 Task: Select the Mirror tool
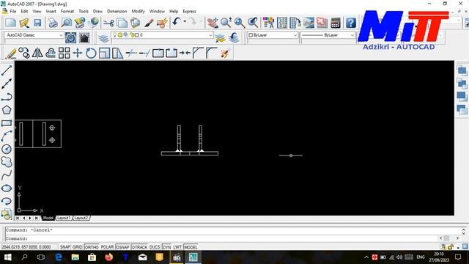click(x=37, y=54)
